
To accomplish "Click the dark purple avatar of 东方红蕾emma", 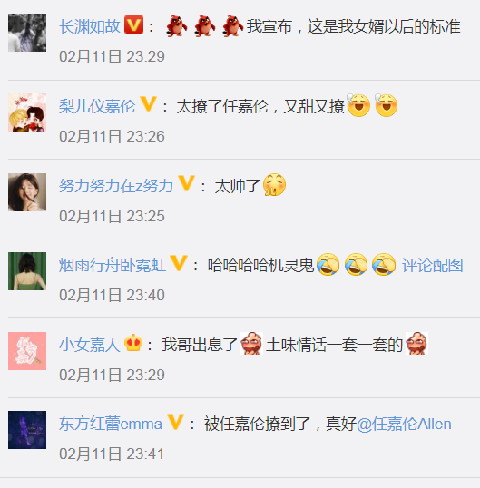I will 27,430.
